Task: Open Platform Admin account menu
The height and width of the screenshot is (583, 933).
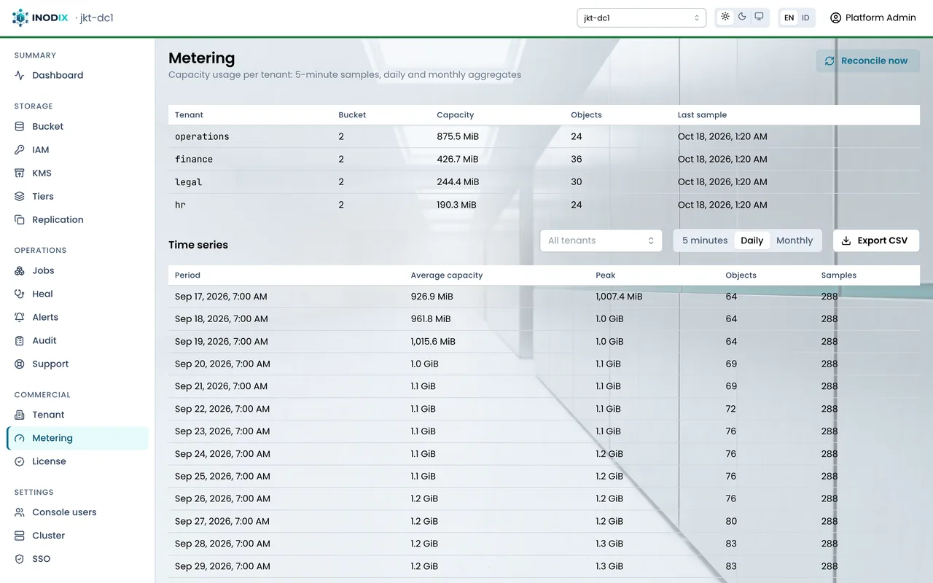Action: 873,17
